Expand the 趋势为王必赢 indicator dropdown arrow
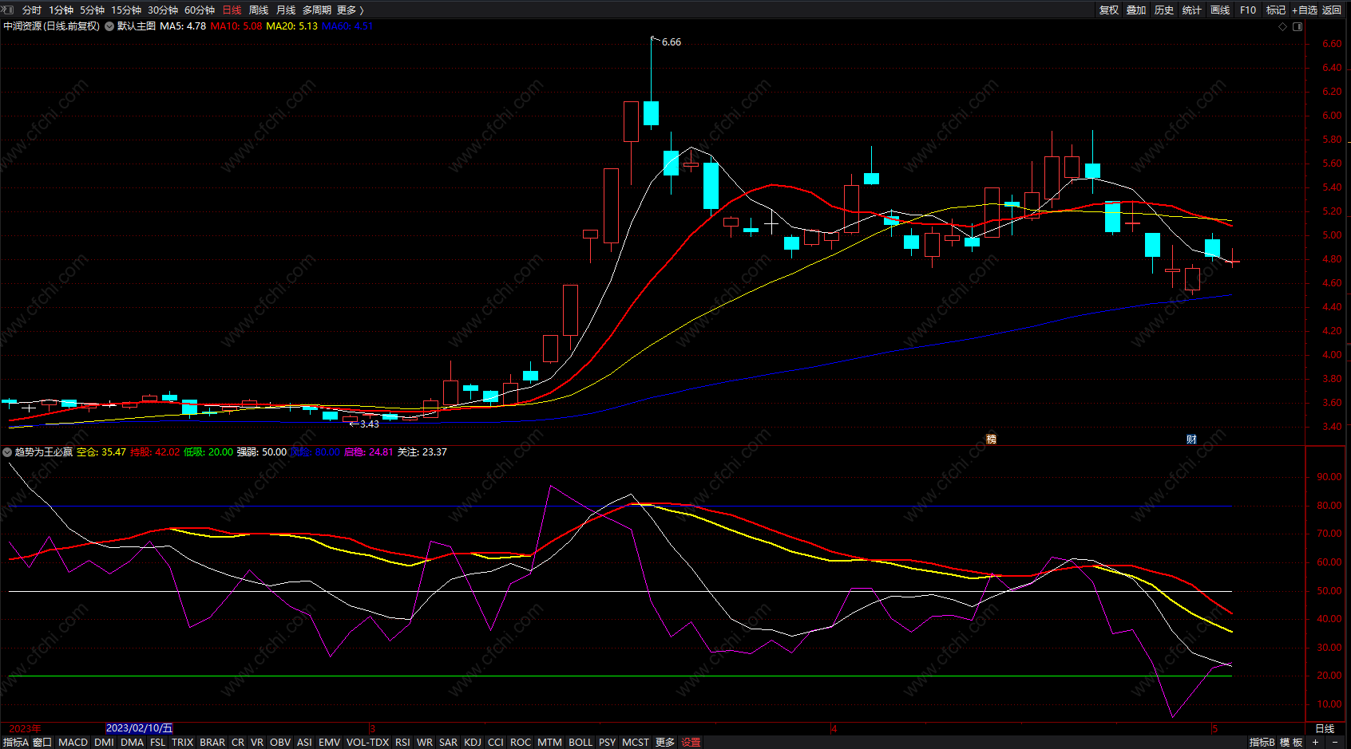Image resolution: width=1351 pixels, height=749 pixels. coord(7,452)
